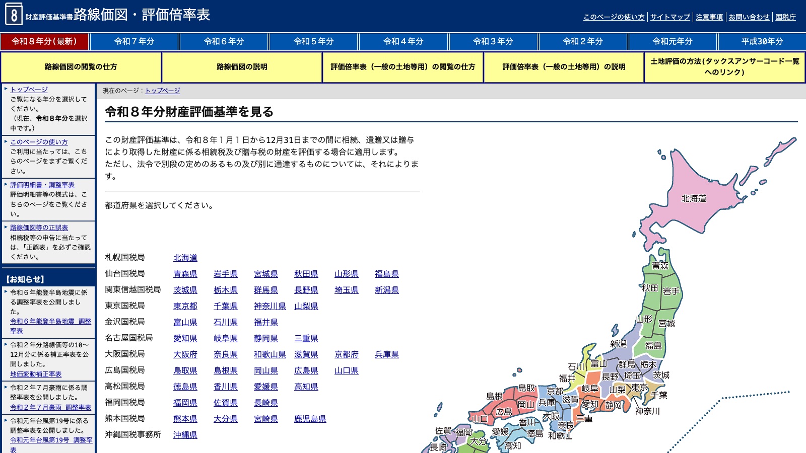Screen dimensions: 806x453
Task: Select 高知県 prefecture link
Action: (x=306, y=387)
